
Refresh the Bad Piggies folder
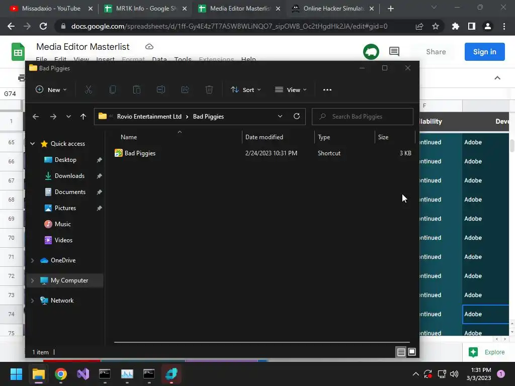tap(297, 116)
